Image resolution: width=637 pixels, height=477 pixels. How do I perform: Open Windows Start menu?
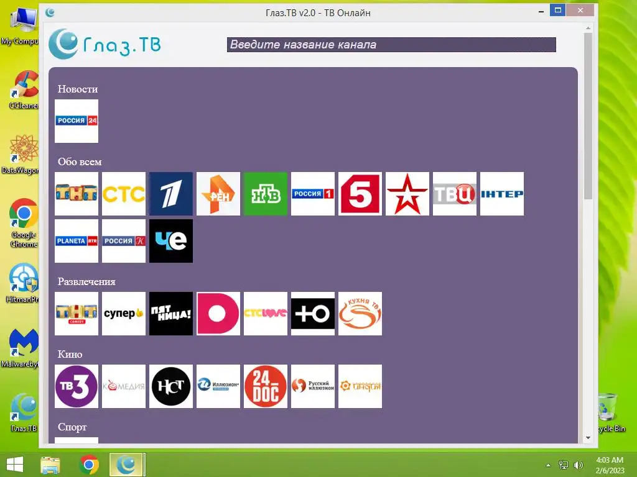(15, 465)
